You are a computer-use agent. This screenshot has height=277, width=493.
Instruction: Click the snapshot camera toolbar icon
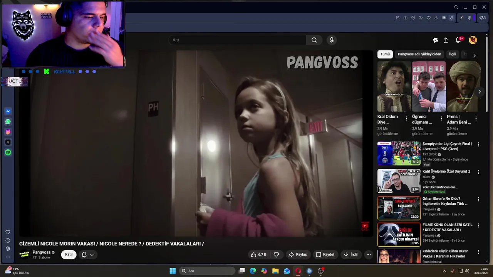pos(406,18)
